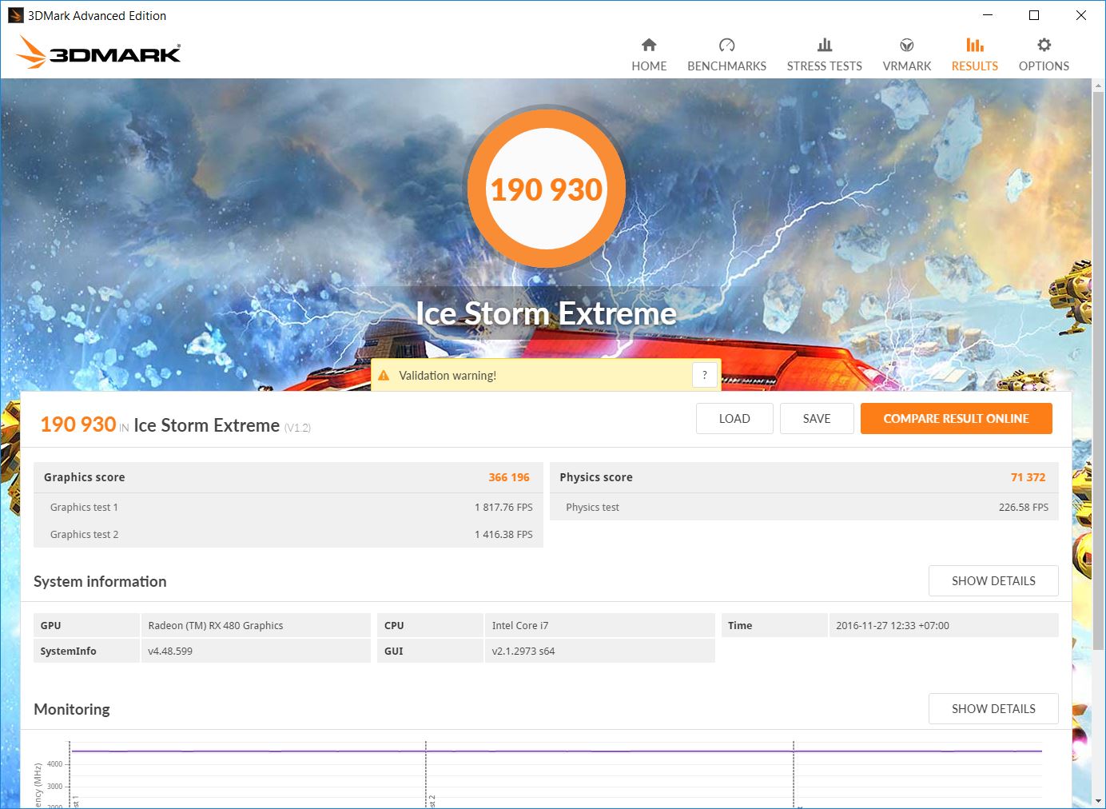Open Benchmarks via the gauge icon
Viewport: 1106px width, 809px height.
tap(726, 45)
